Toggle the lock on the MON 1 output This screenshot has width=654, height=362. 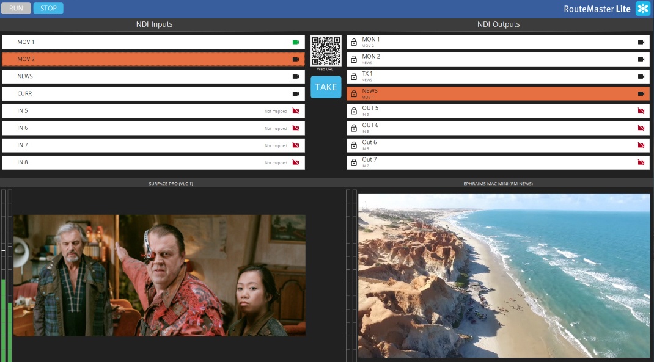(354, 42)
